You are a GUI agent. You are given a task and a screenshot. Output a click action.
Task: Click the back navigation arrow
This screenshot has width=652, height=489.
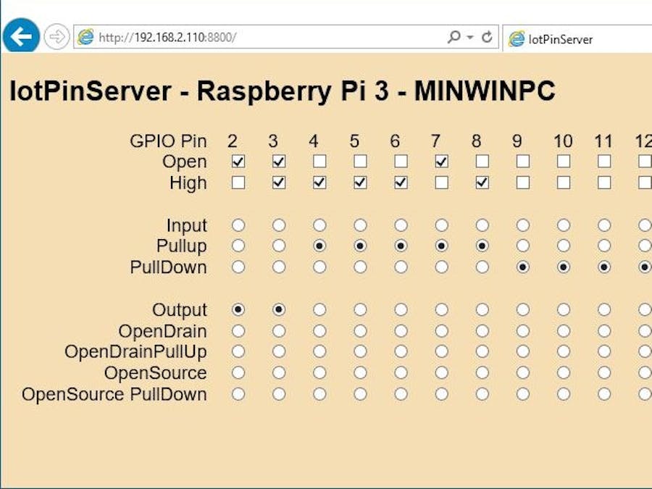point(22,35)
